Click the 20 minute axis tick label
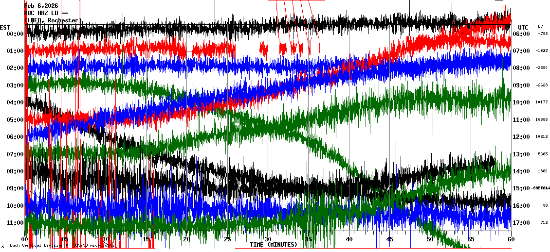550x252 pixels. tap(186, 239)
